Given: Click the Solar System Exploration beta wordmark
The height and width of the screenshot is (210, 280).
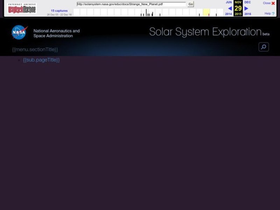Looking at the screenshot, I should (x=205, y=32).
